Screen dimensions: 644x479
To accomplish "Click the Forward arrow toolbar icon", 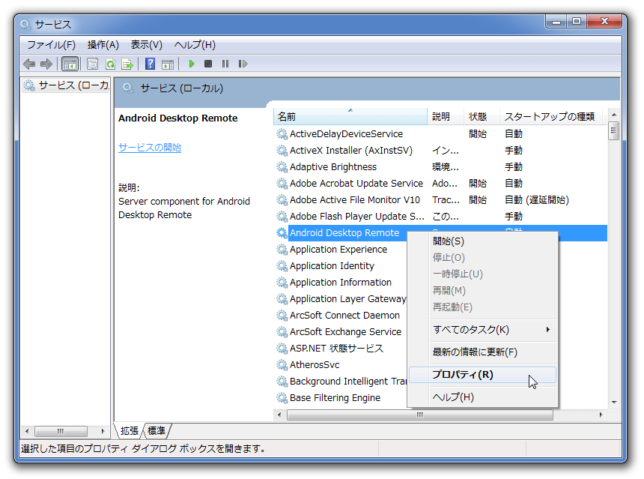I will point(46,64).
